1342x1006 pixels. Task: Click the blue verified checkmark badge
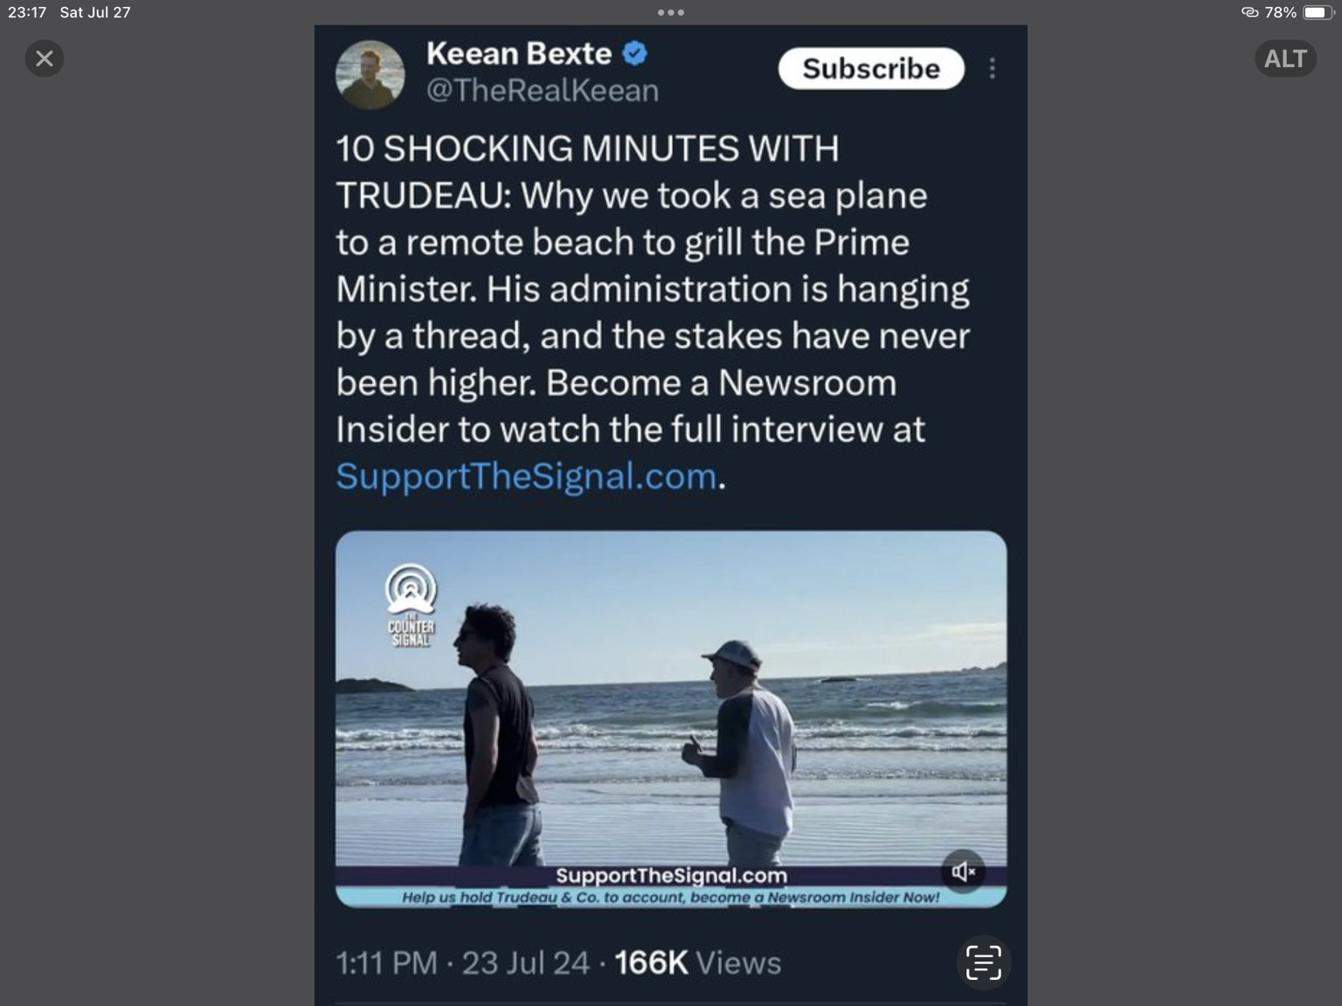click(635, 53)
